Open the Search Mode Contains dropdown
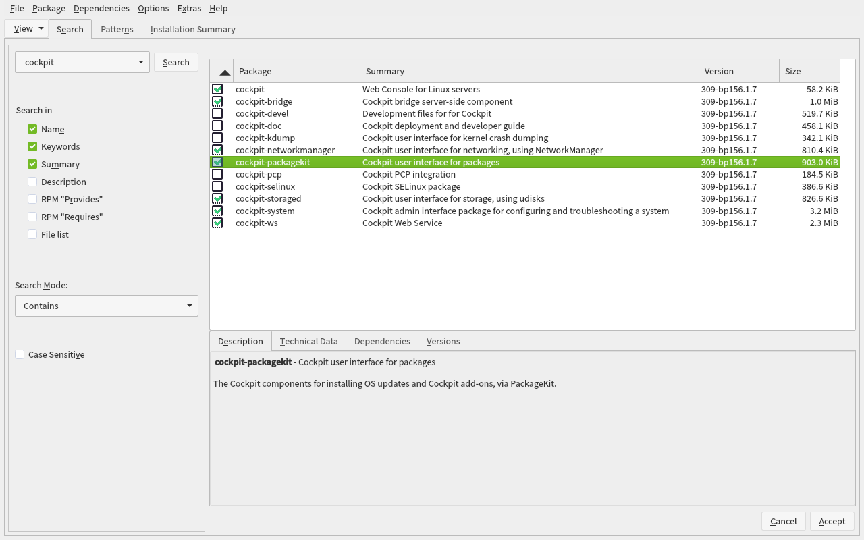The image size is (864, 540). 107,306
